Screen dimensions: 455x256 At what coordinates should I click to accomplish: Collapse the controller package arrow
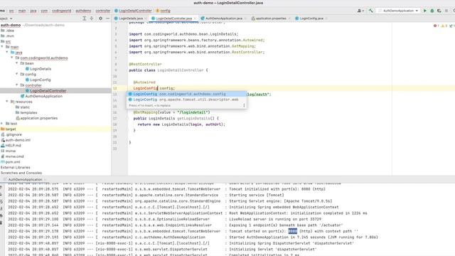17,85
